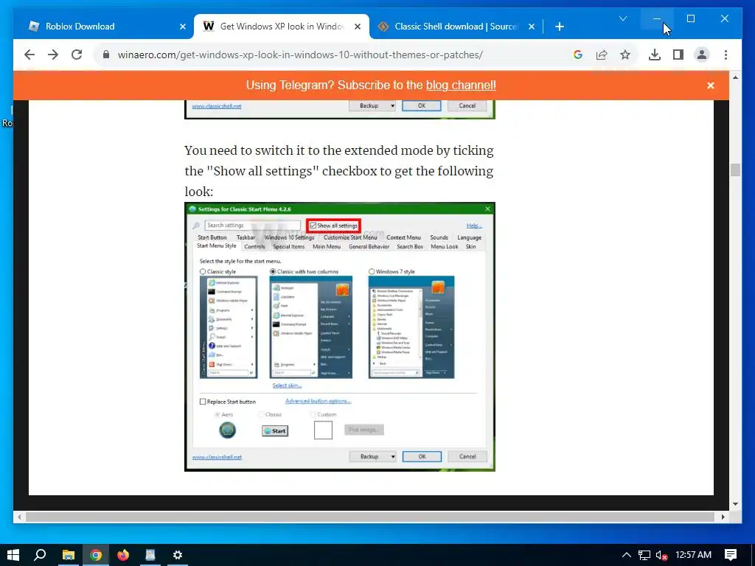Open Chrome's three-dot menu
This screenshot has height=566, width=755.
(726, 55)
